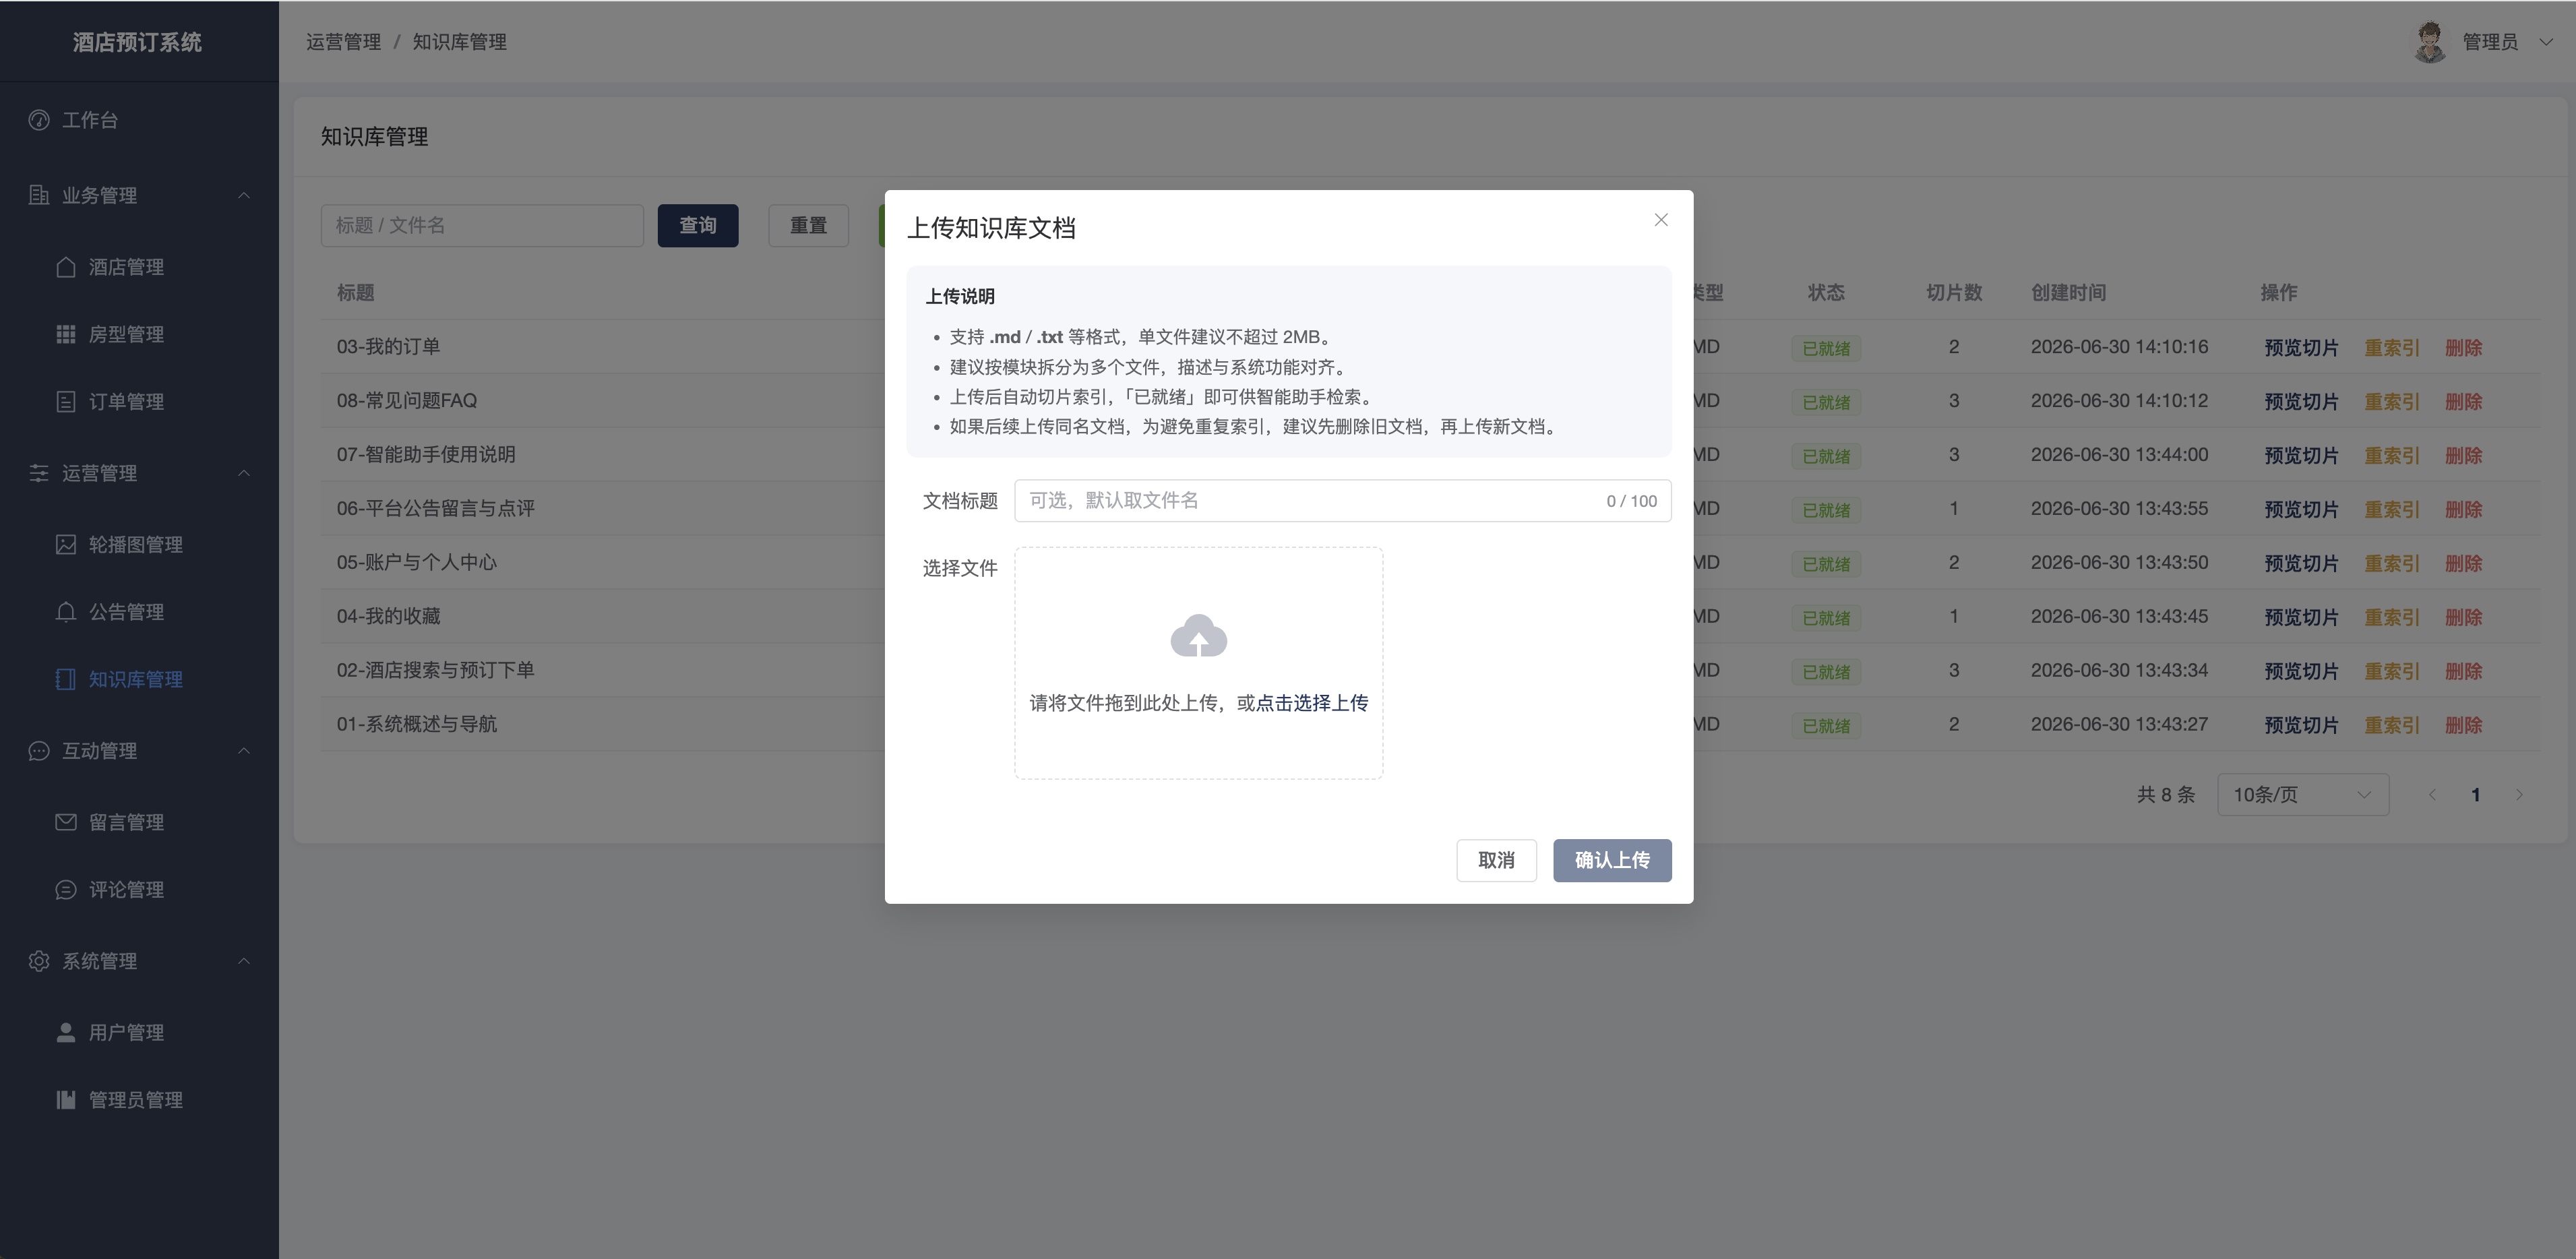Click the 房型管理 grid icon

66,334
